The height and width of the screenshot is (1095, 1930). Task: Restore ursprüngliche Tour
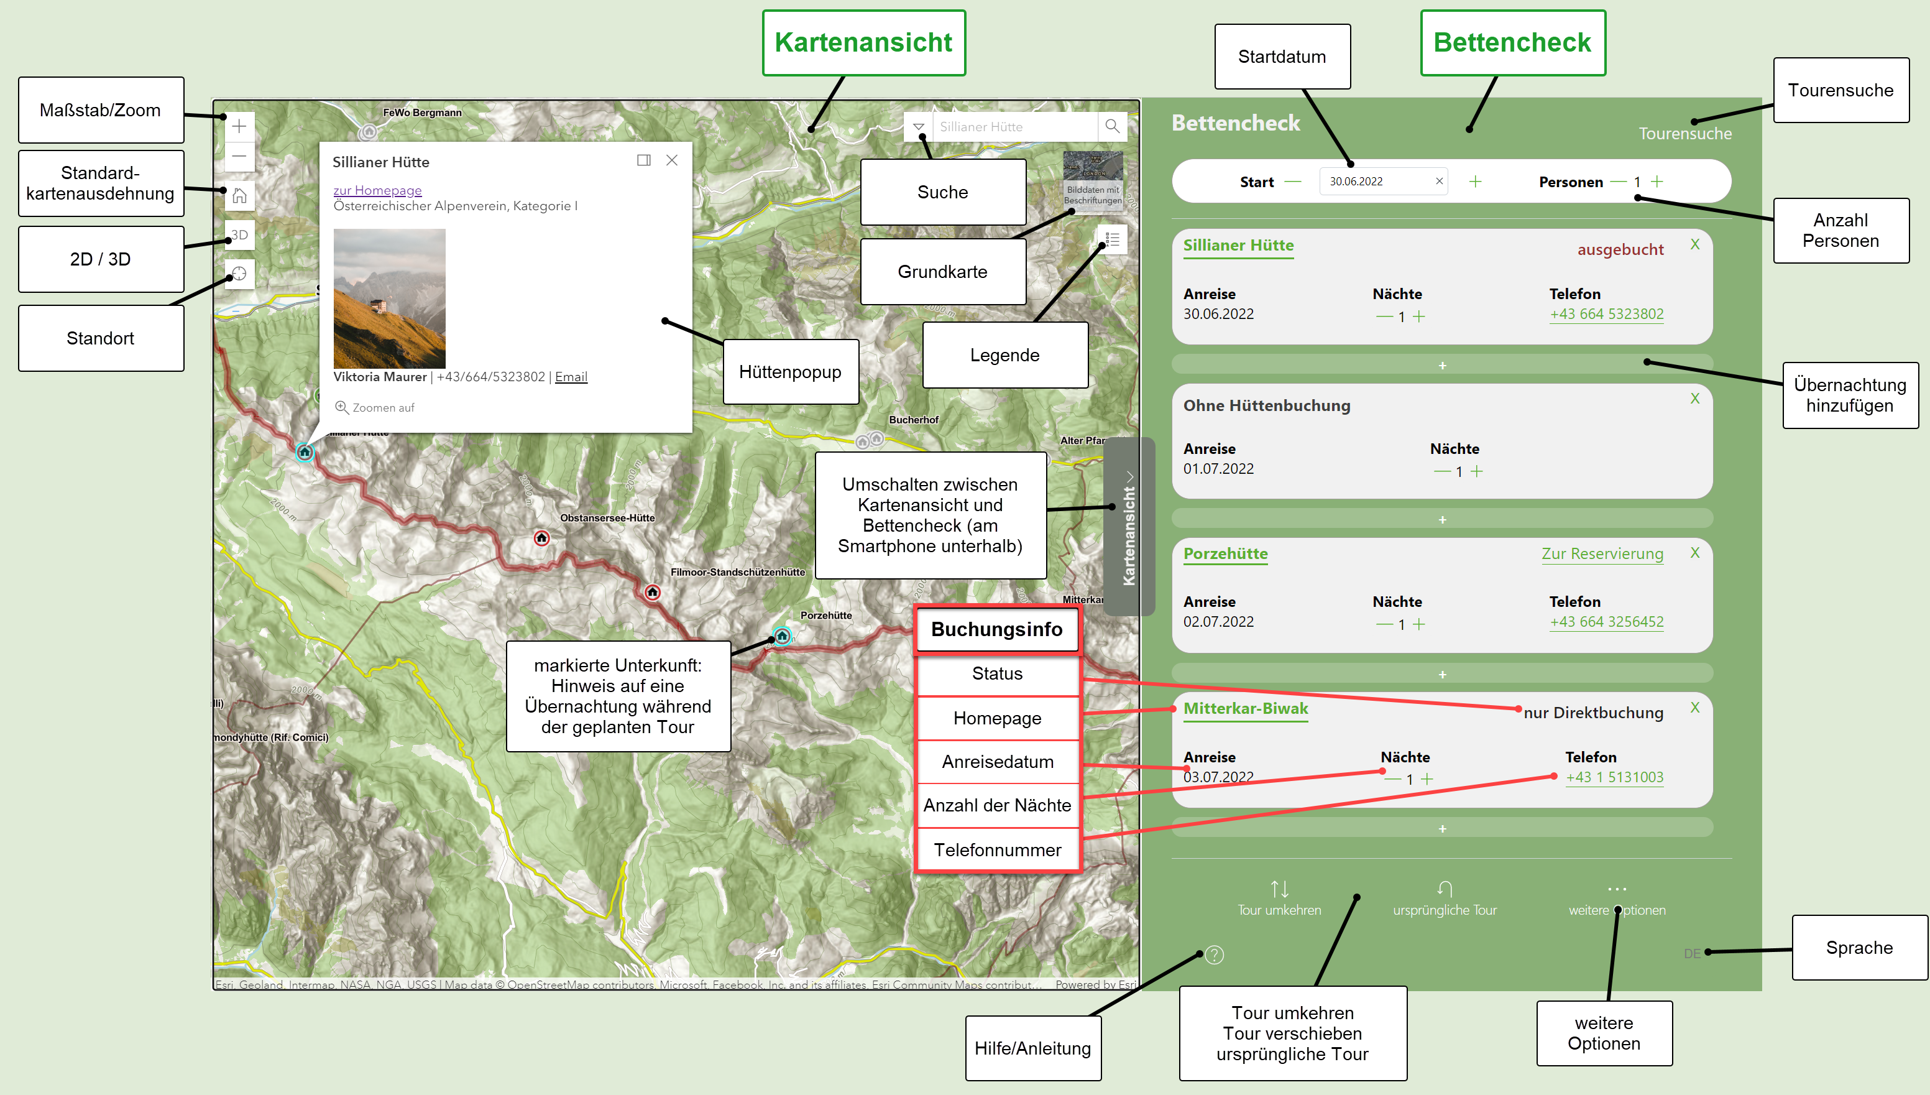[1445, 899]
